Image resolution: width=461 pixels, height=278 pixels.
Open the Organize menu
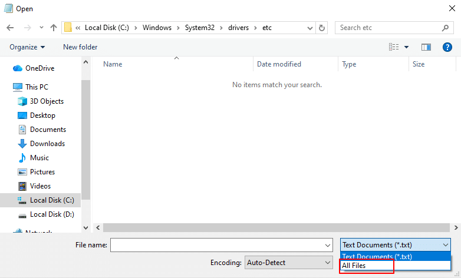(x=27, y=47)
